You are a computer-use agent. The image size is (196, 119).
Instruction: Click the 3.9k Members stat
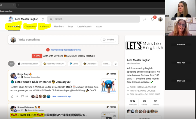133,102
